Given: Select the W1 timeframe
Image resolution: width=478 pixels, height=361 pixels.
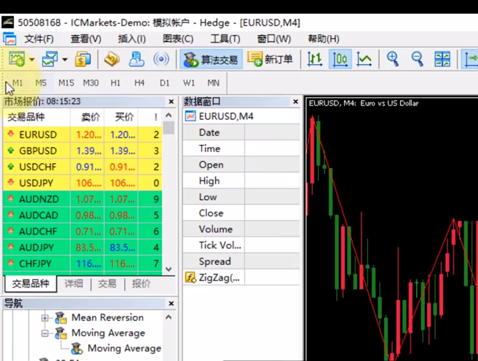Looking at the screenshot, I should coord(189,83).
